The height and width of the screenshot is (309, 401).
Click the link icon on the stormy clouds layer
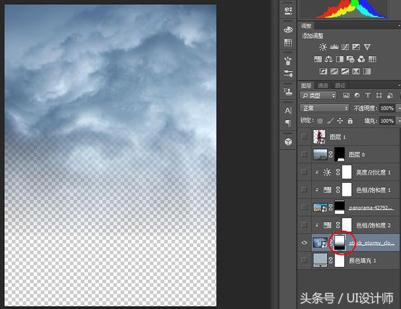pyautogui.click(x=330, y=243)
